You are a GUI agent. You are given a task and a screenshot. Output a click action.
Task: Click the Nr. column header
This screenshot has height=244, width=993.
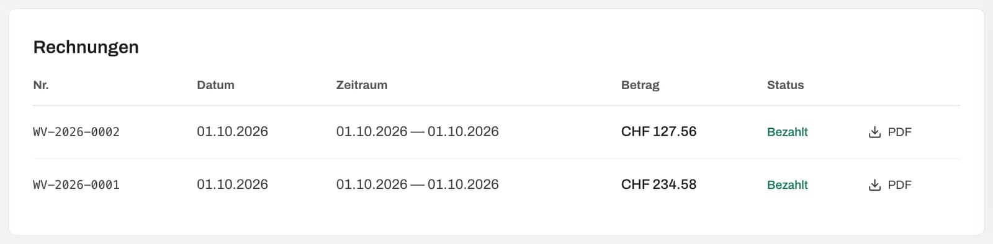(41, 85)
